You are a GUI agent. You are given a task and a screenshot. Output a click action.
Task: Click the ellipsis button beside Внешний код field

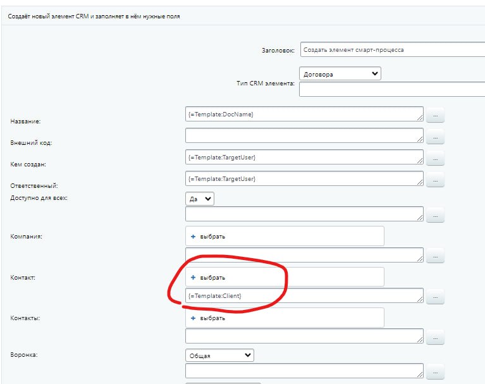point(435,137)
